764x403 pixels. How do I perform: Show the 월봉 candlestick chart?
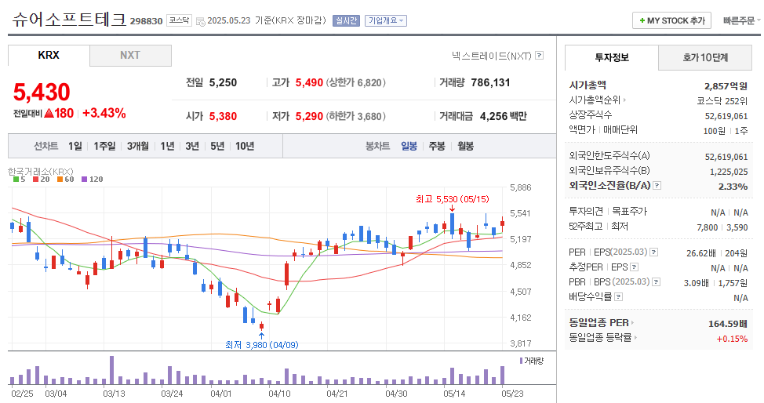pyautogui.click(x=465, y=146)
